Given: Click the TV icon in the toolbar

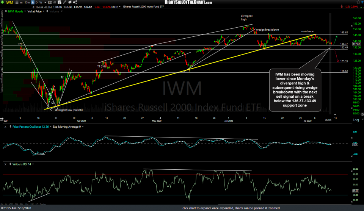Looking at the screenshot, I should coord(50,2).
